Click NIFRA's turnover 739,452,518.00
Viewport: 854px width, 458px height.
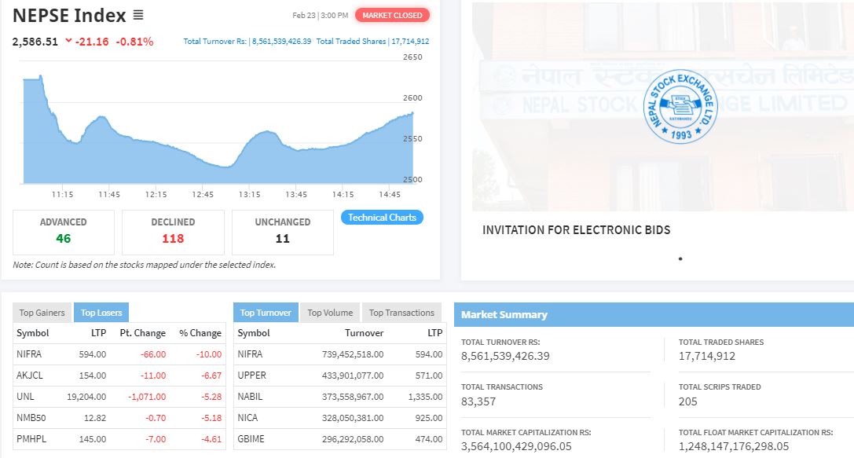coord(353,354)
